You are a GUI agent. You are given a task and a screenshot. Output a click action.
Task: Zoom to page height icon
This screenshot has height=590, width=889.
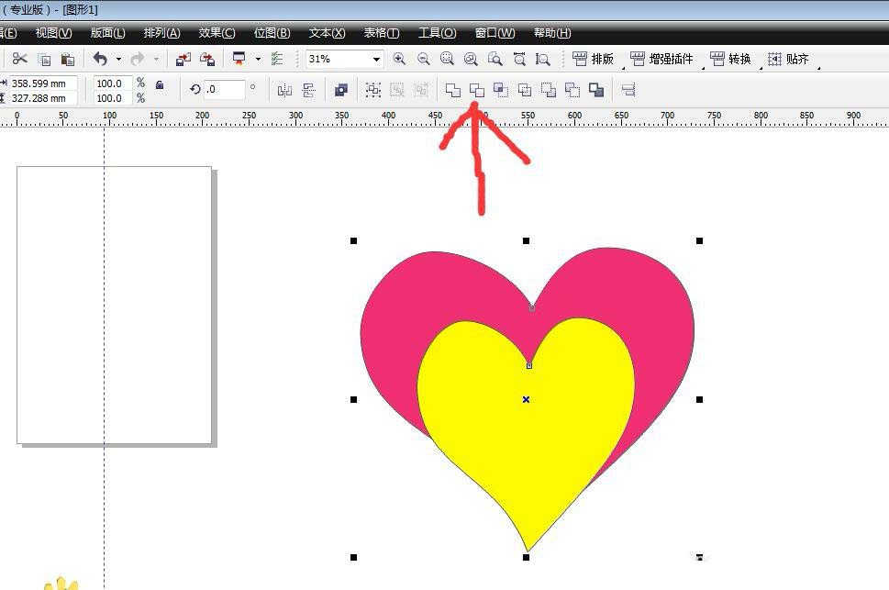coord(542,59)
